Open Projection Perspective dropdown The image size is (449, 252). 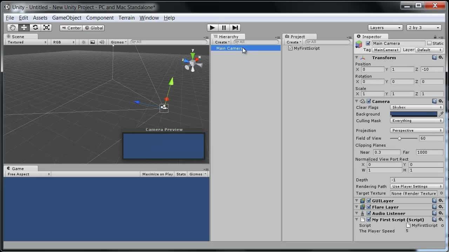click(x=417, y=131)
